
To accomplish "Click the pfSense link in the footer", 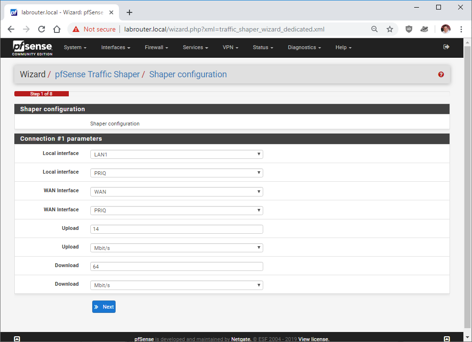I will [144, 339].
